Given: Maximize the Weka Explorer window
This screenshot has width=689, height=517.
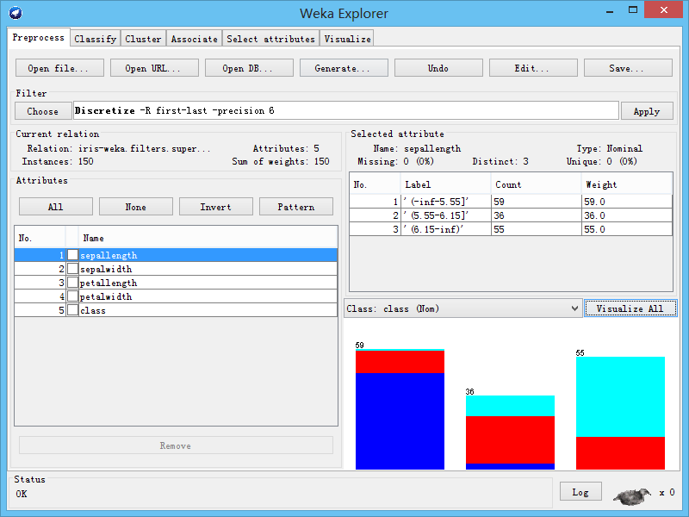Looking at the screenshot, I should [x=633, y=9].
